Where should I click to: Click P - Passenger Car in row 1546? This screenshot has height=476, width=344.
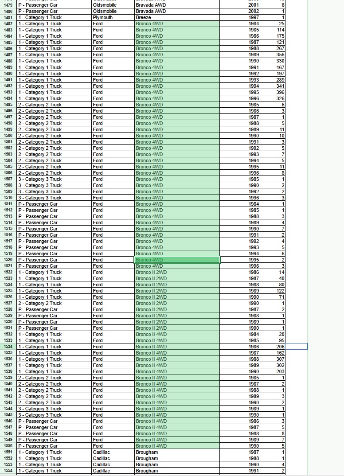tap(54, 421)
